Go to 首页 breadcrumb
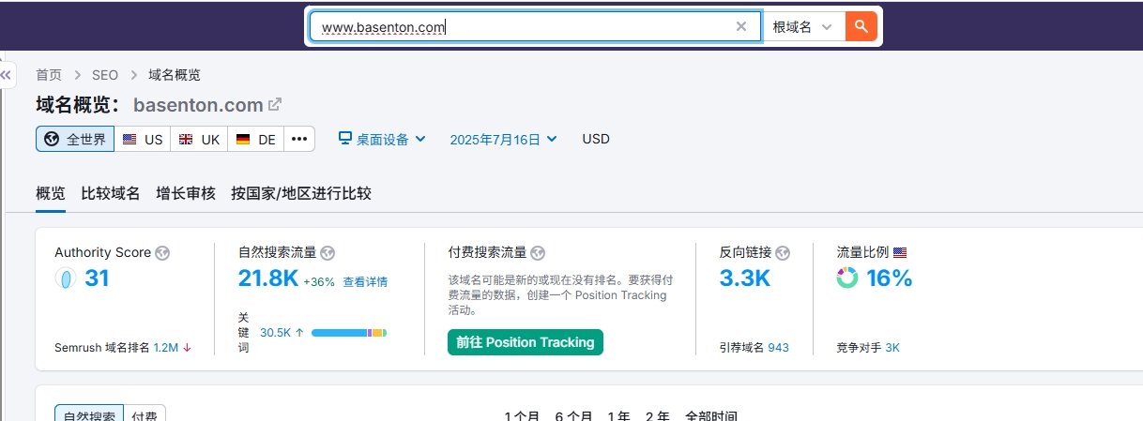 tap(49, 75)
